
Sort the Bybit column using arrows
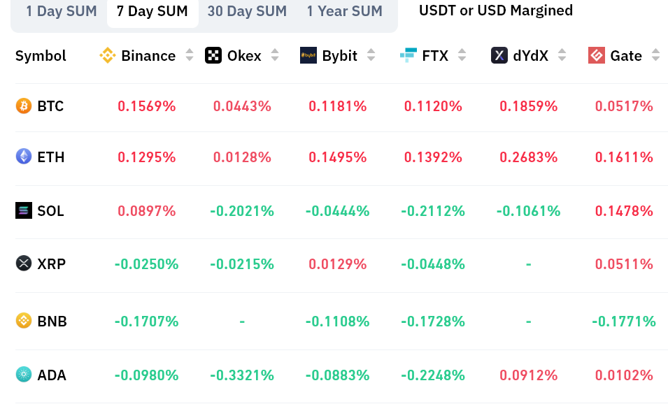pos(371,56)
